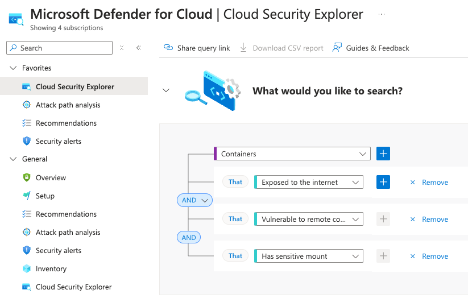Image resolution: width=468 pixels, height=298 pixels.
Task: Click the Setup flag icon
Action: click(x=27, y=196)
